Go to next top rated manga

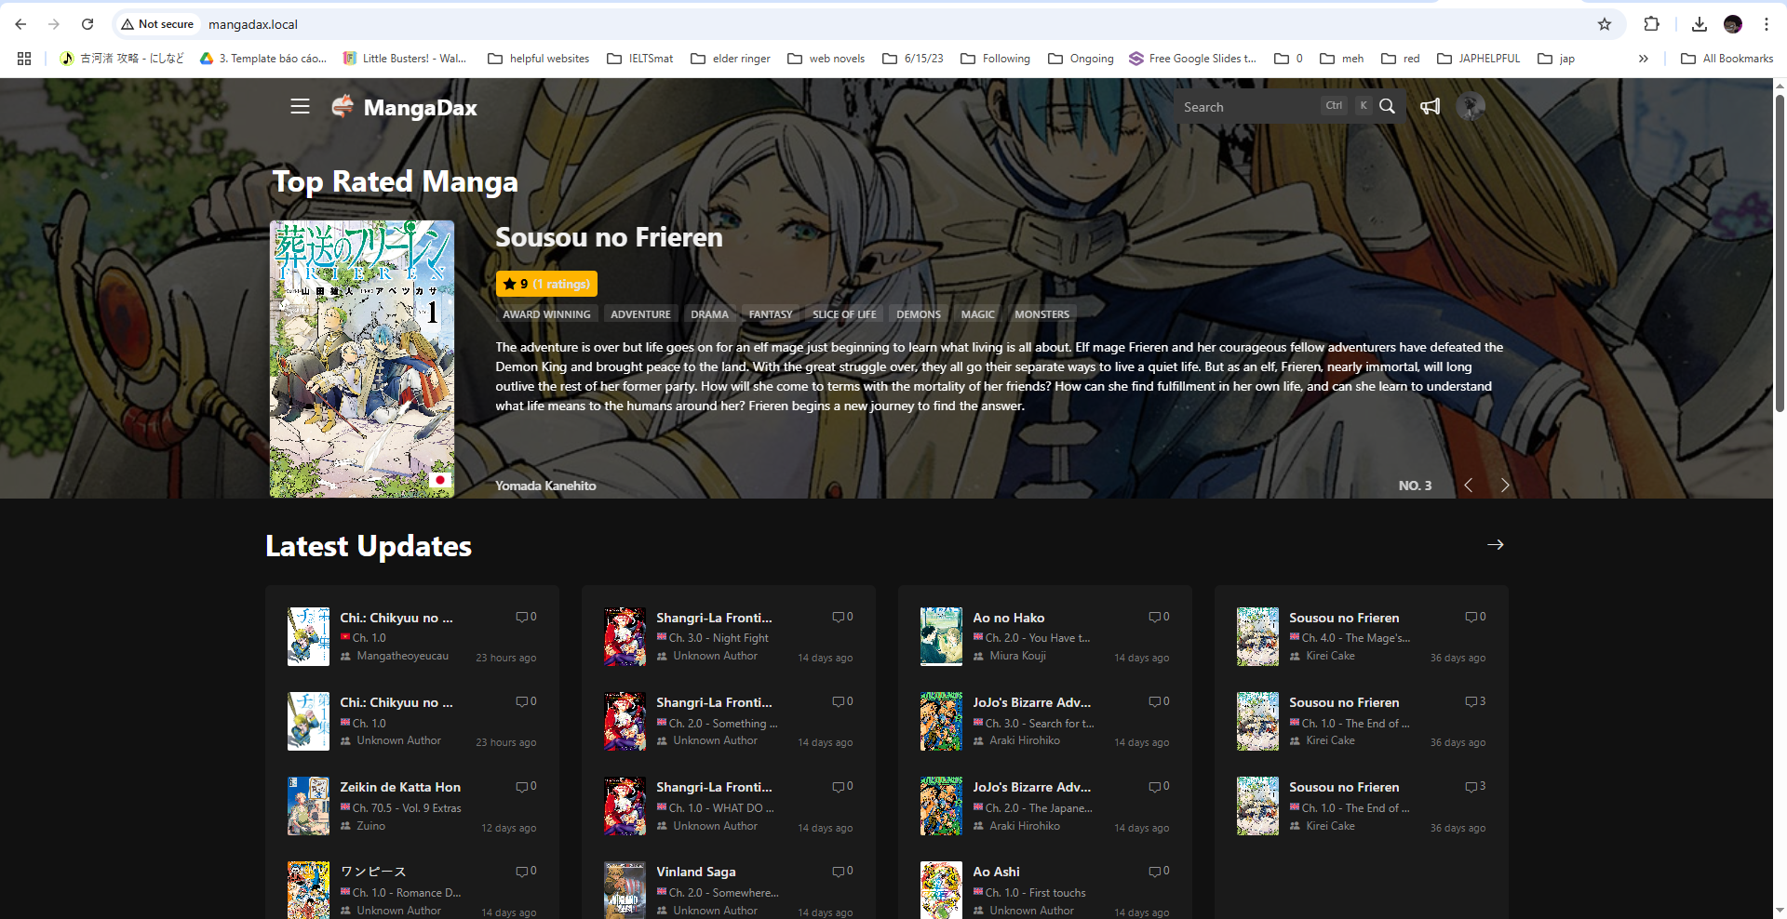1505,486
